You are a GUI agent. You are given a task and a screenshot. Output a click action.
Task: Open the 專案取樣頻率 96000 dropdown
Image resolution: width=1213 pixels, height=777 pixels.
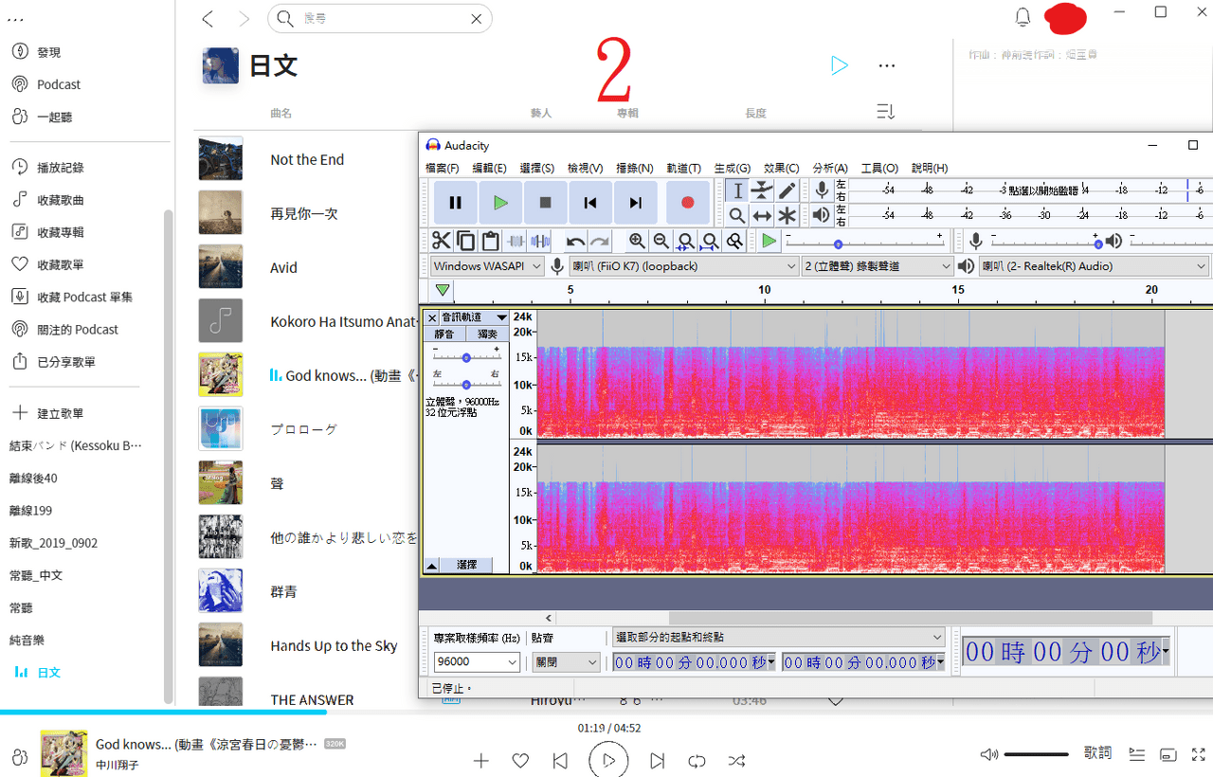477,661
